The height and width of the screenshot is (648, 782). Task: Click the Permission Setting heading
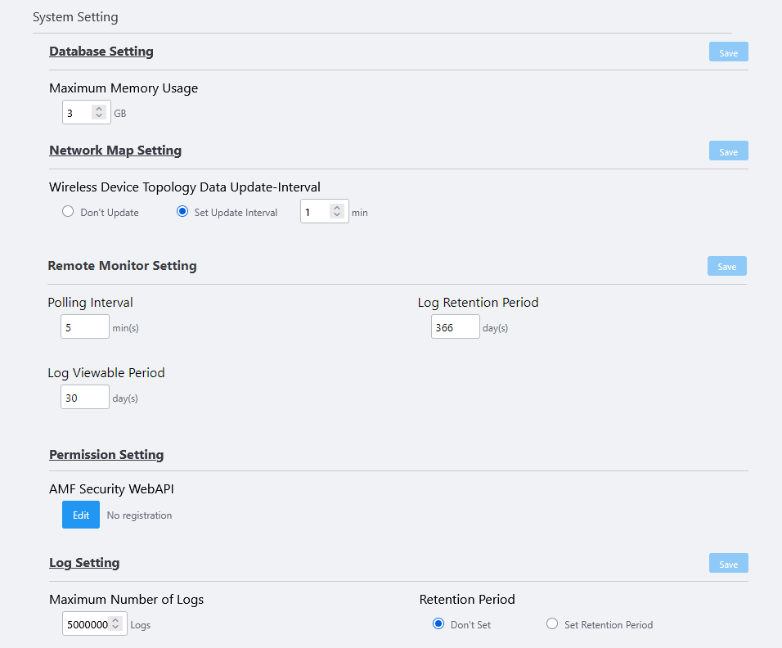[x=106, y=455]
